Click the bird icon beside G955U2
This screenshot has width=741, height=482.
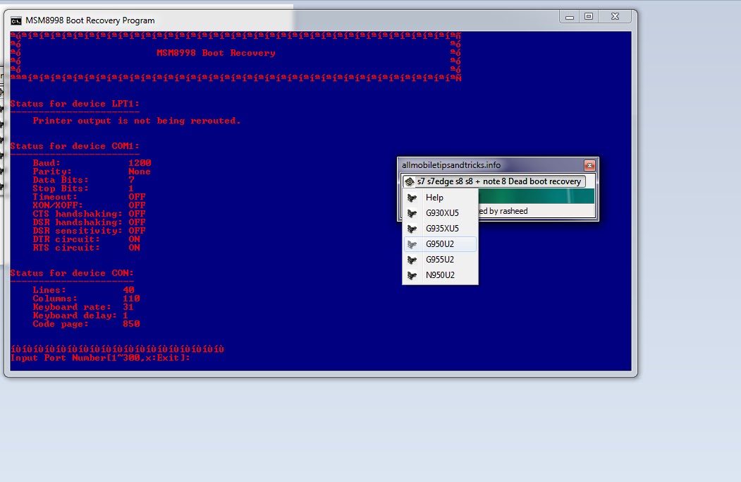point(412,260)
